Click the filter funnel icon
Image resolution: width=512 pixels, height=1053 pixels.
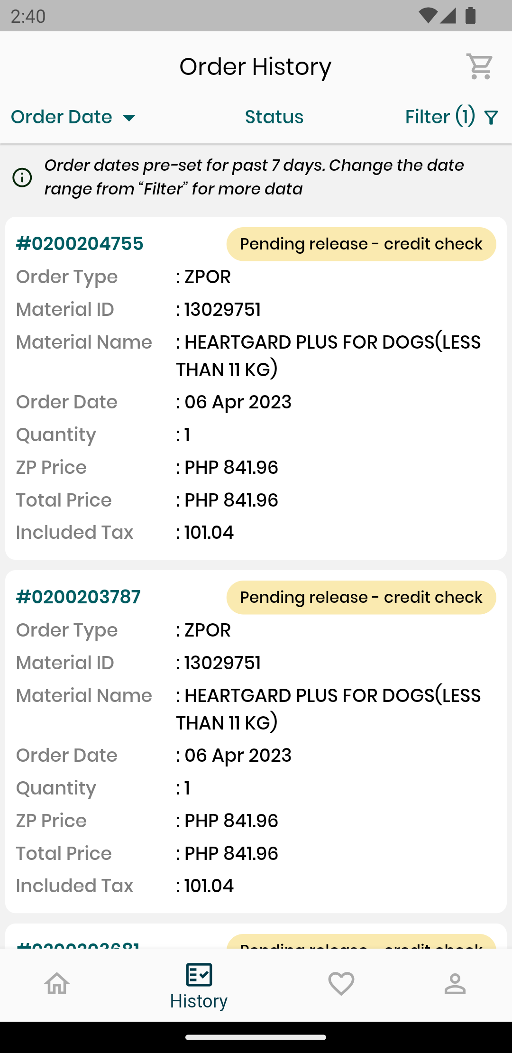click(492, 118)
